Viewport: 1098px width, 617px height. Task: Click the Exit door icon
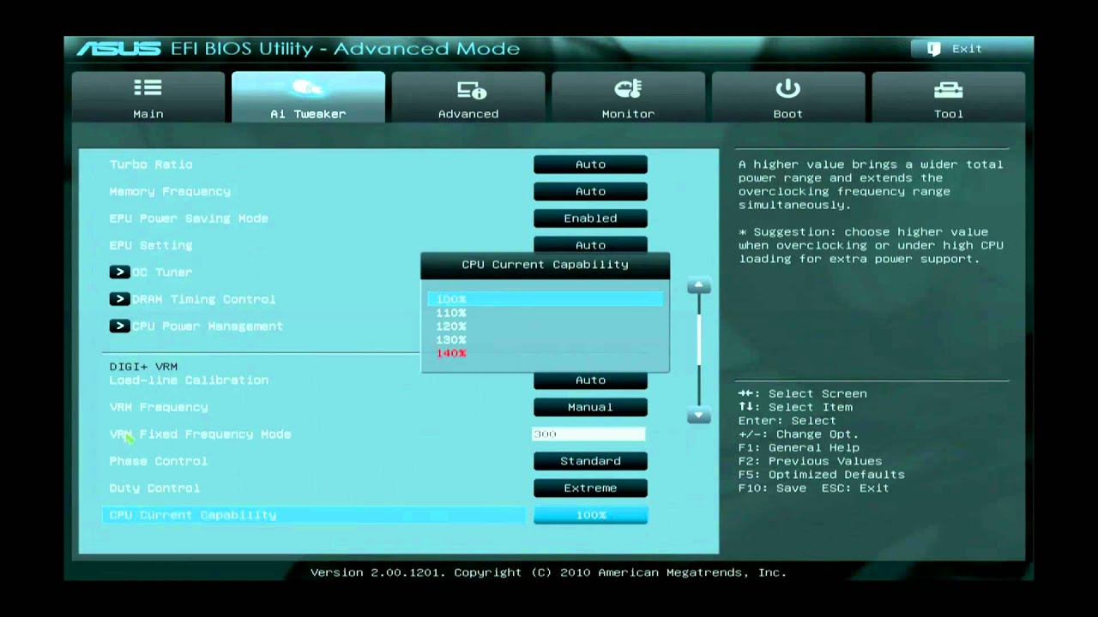(x=933, y=49)
